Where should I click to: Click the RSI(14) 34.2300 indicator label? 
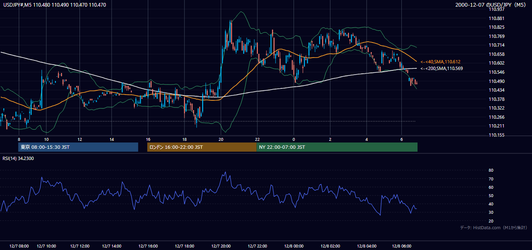pos(18,158)
